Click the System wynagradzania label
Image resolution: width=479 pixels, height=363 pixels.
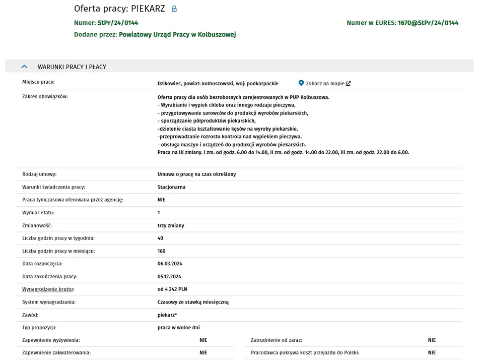[48, 302]
